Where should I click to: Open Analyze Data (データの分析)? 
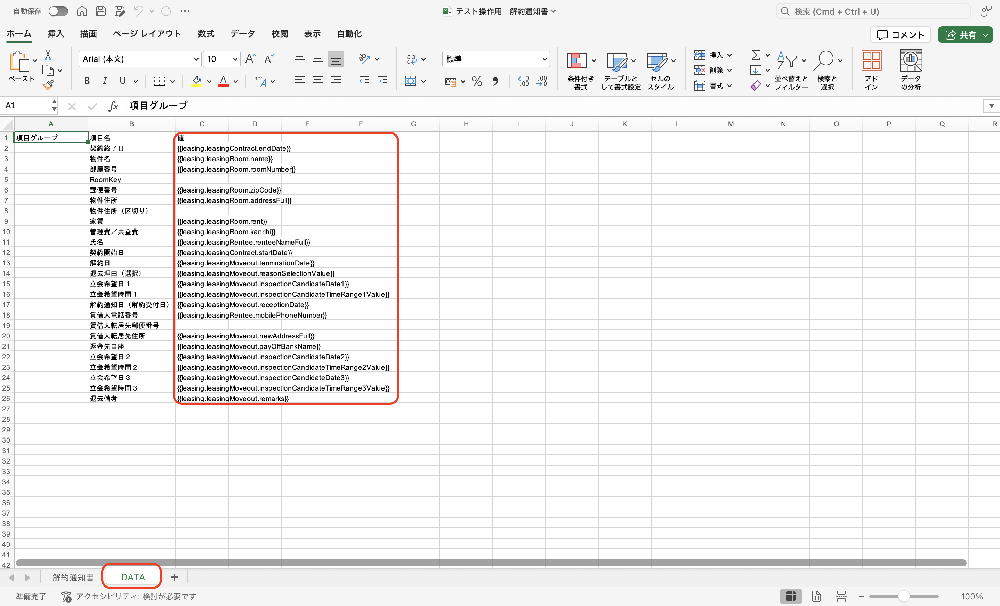(911, 70)
